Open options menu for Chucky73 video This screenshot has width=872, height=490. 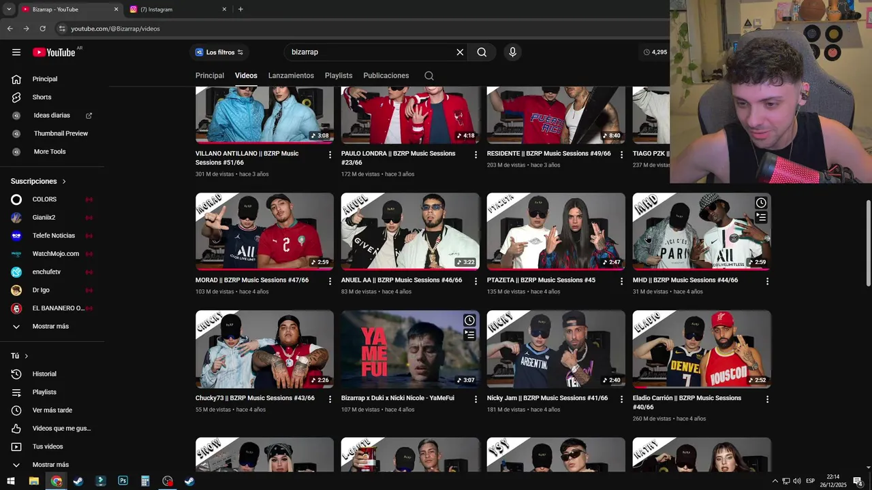(330, 399)
